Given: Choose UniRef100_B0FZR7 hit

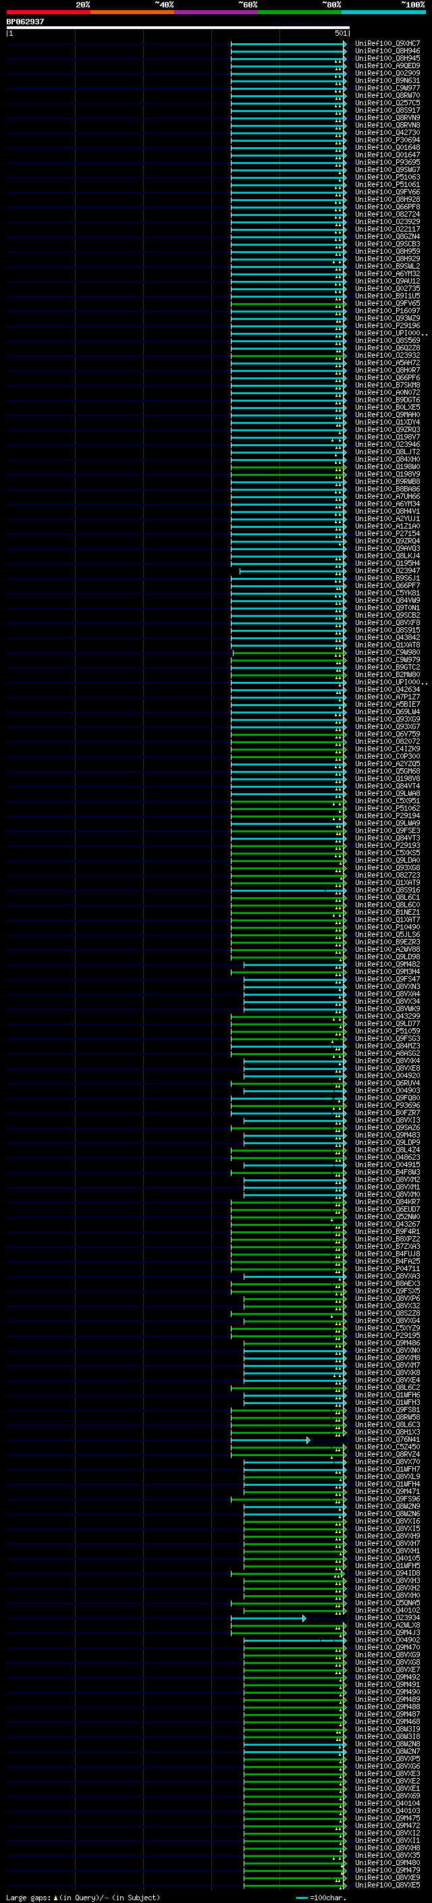Looking at the screenshot, I should click(x=387, y=1113).
